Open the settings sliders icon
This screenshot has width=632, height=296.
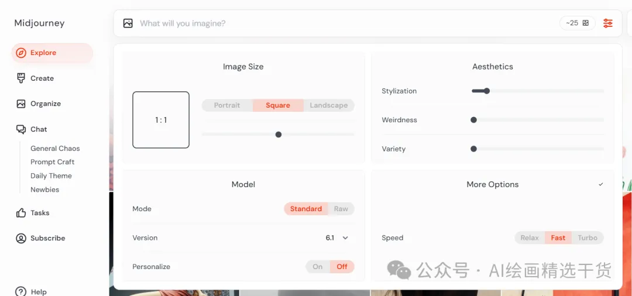click(608, 23)
